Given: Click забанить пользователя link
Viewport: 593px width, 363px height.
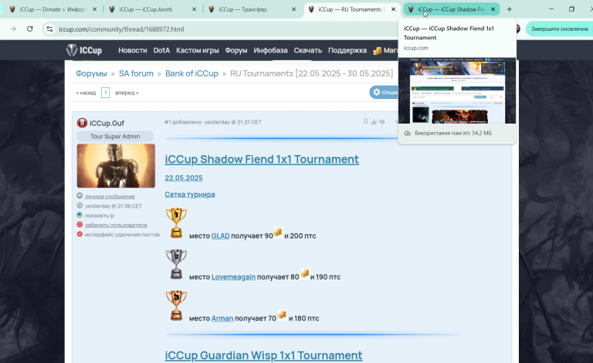Looking at the screenshot, I should pos(116,225).
